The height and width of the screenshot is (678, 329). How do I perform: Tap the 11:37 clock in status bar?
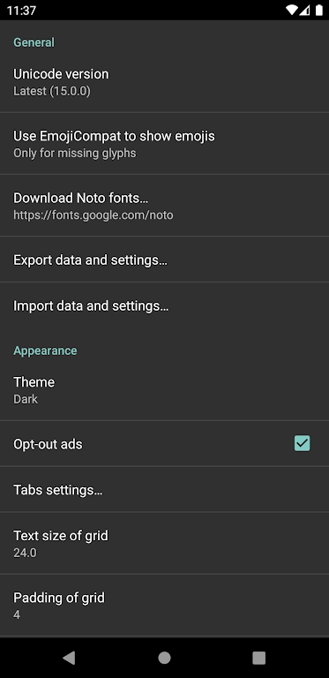21,11
